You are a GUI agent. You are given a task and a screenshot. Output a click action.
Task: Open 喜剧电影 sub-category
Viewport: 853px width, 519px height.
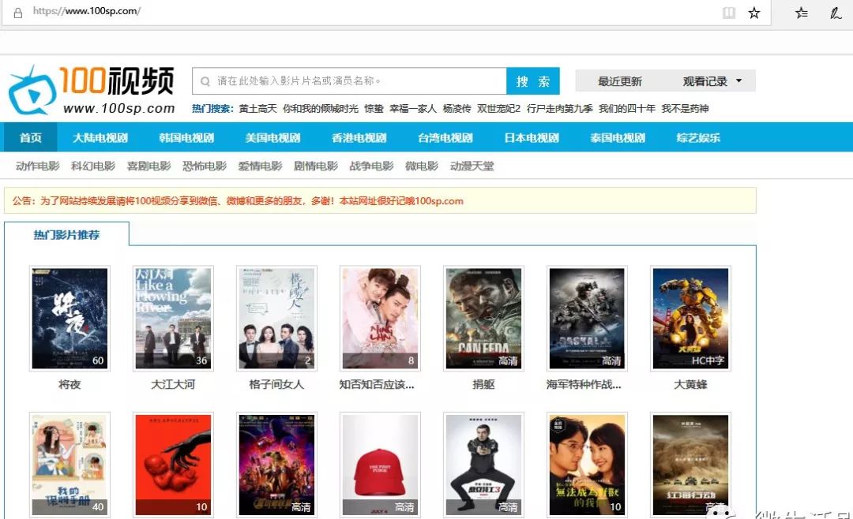(148, 166)
